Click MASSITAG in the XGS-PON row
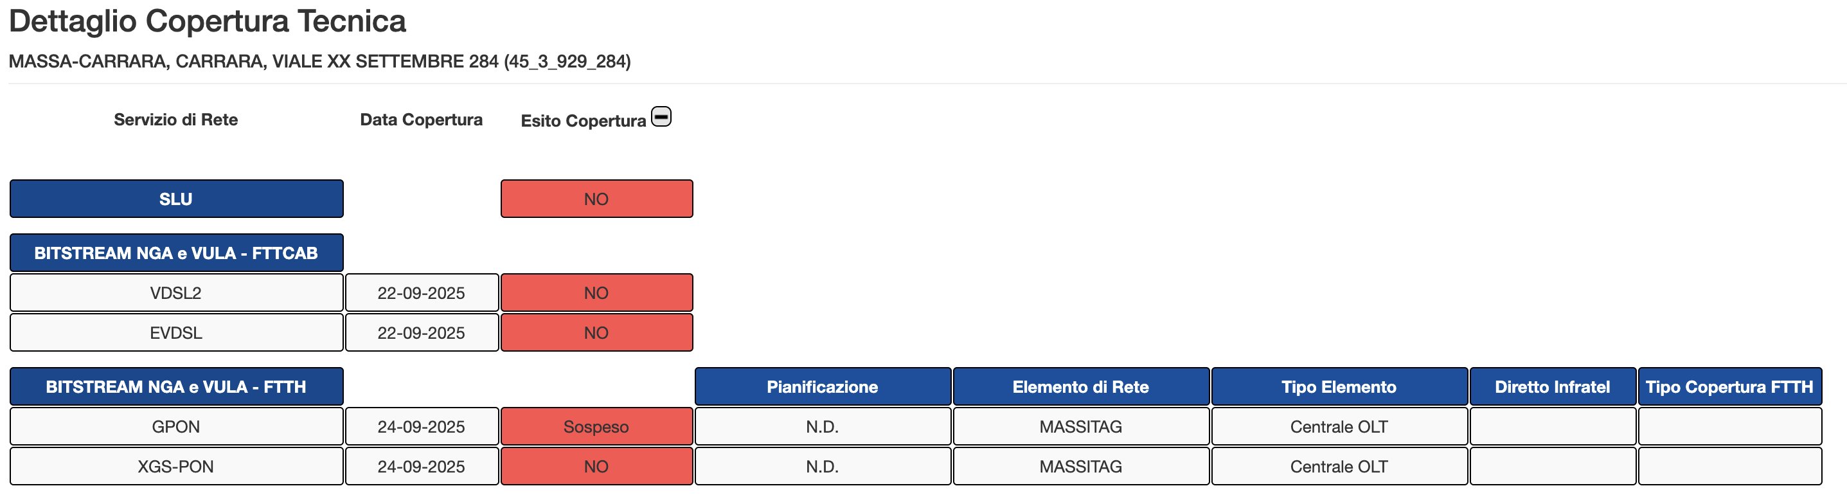 tap(1080, 466)
